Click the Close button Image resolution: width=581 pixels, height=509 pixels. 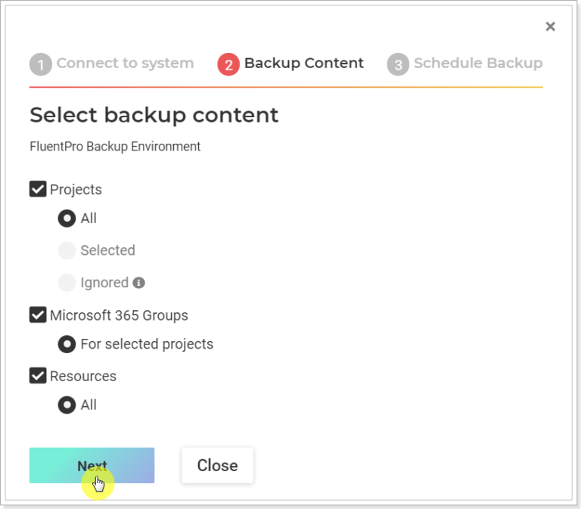(217, 465)
